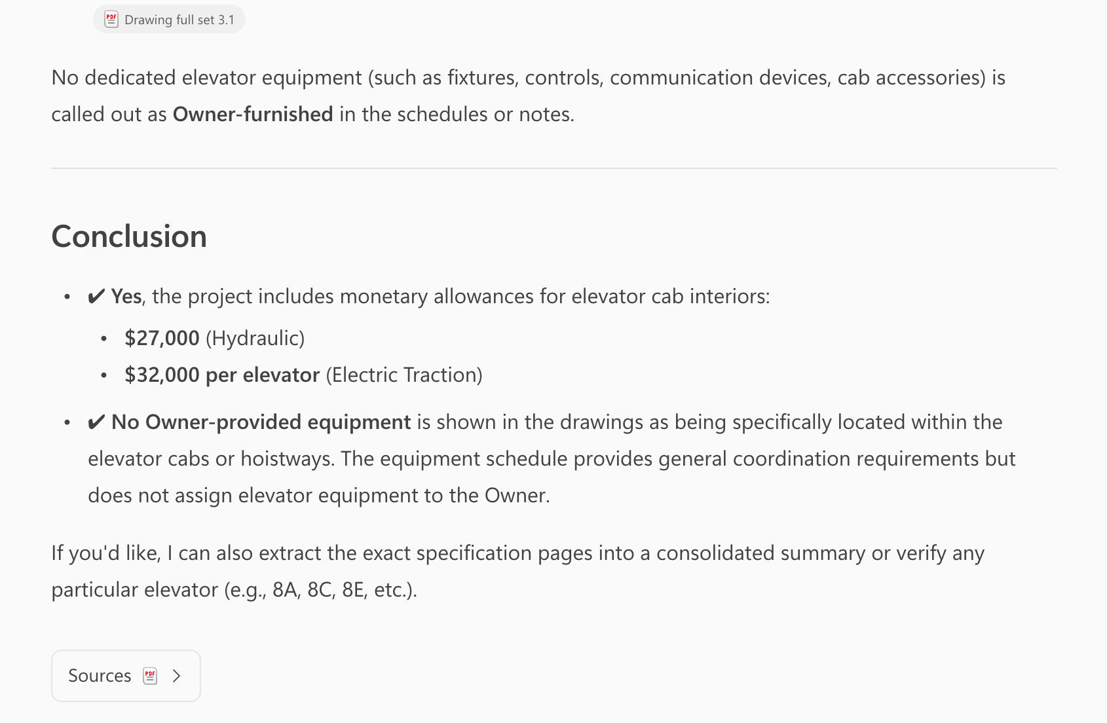
Task: Click the bold Owner-furnished text
Action: pyautogui.click(x=253, y=115)
